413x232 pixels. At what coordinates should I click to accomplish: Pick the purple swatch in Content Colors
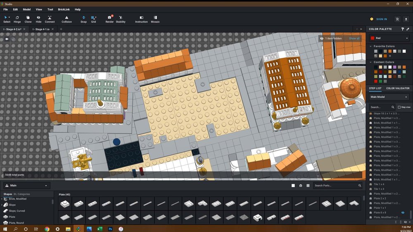click(x=394, y=67)
